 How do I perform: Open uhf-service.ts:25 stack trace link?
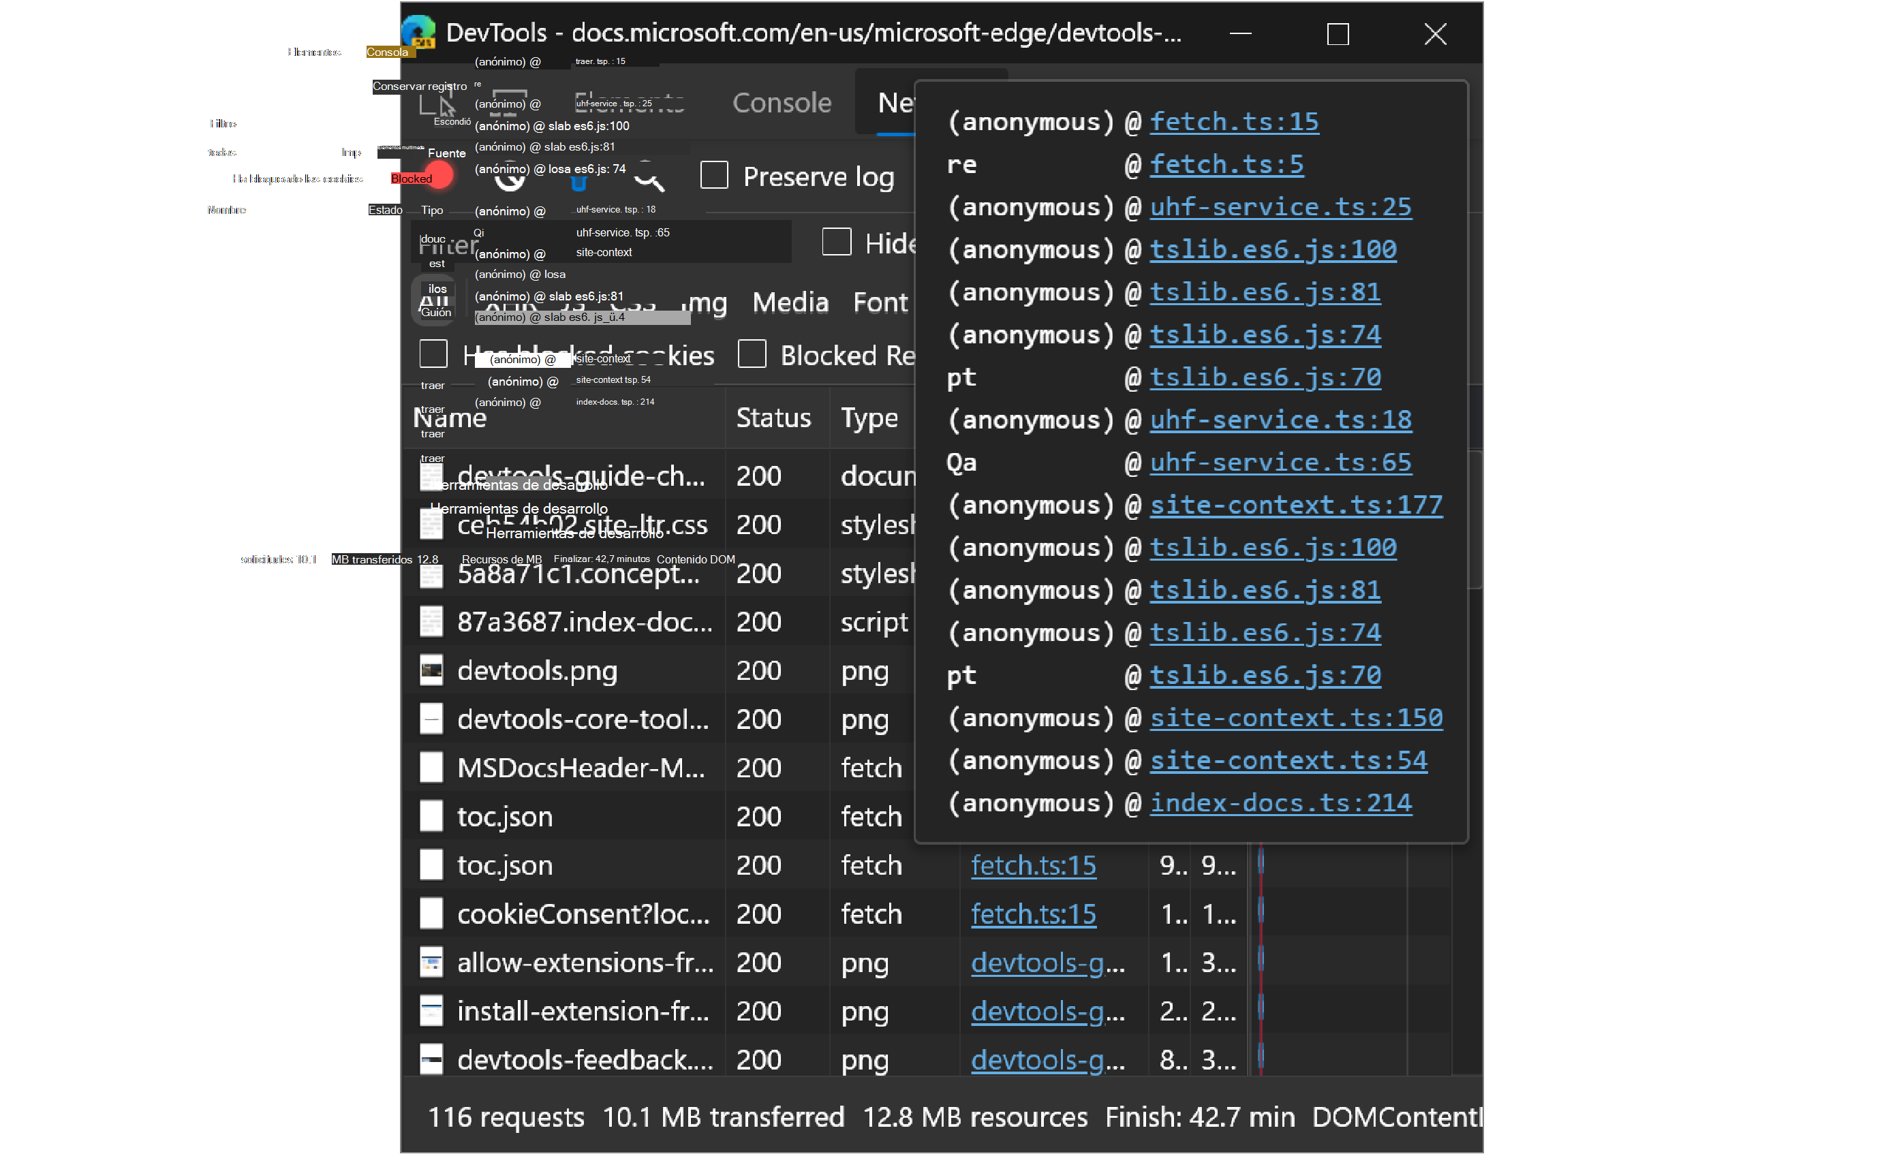pyautogui.click(x=1281, y=207)
